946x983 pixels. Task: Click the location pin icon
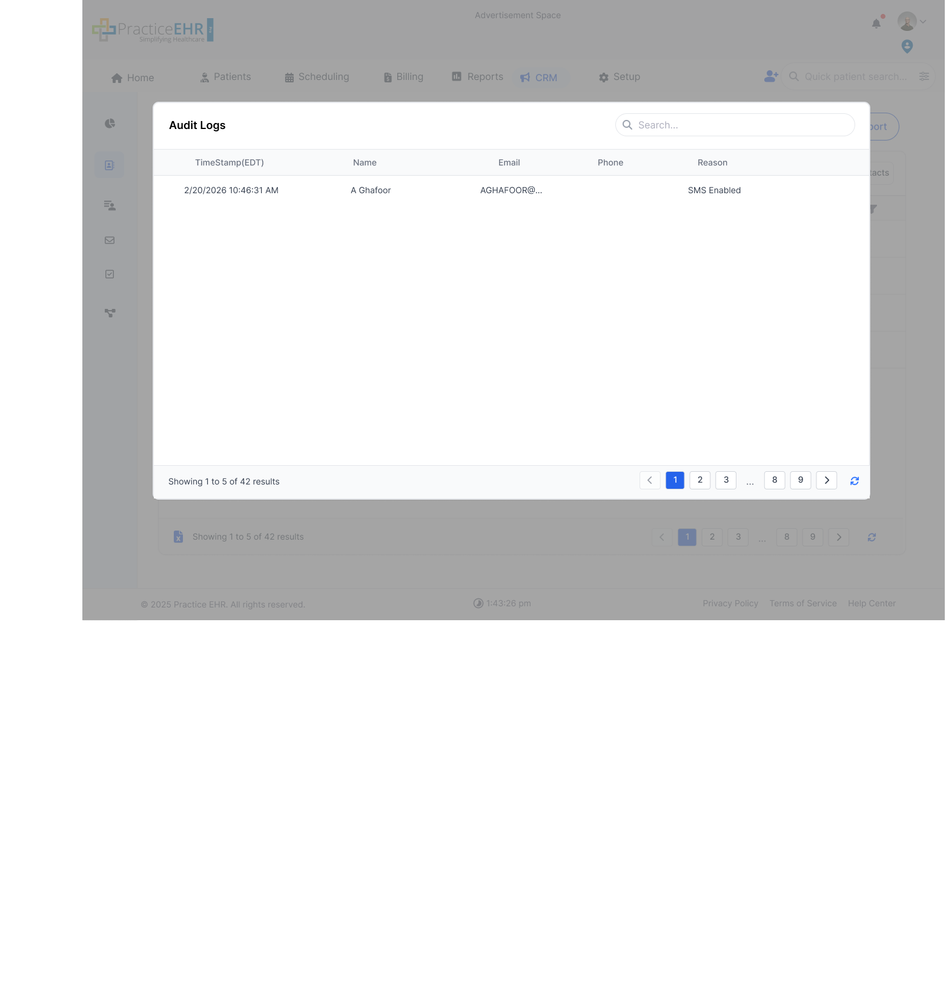point(907,46)
